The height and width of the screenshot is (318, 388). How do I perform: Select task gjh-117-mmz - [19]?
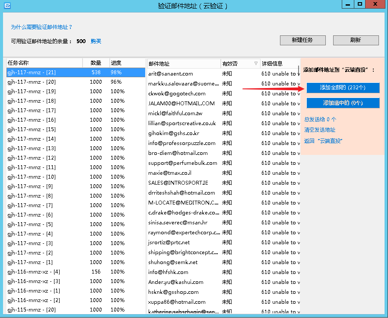tap(76, 91)
